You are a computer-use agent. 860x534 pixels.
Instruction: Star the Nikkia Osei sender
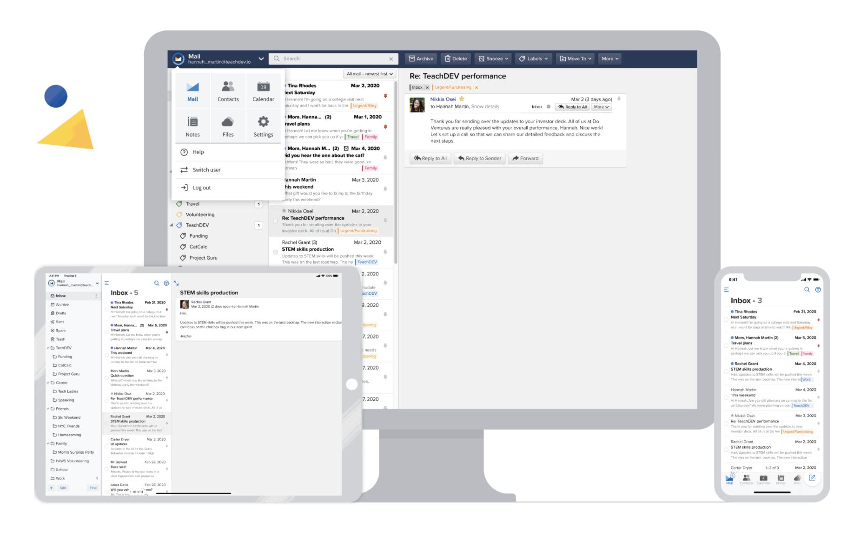462,99
